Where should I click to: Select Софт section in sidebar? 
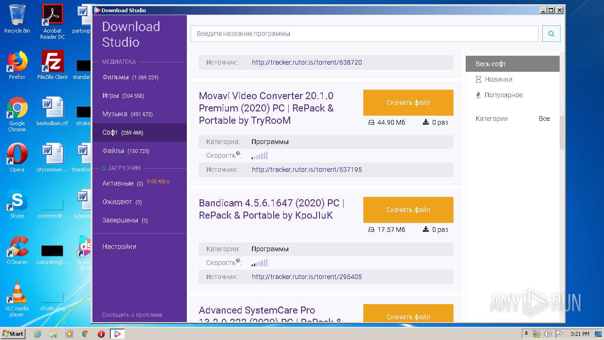pyautogui.click(x=140, y=132)
